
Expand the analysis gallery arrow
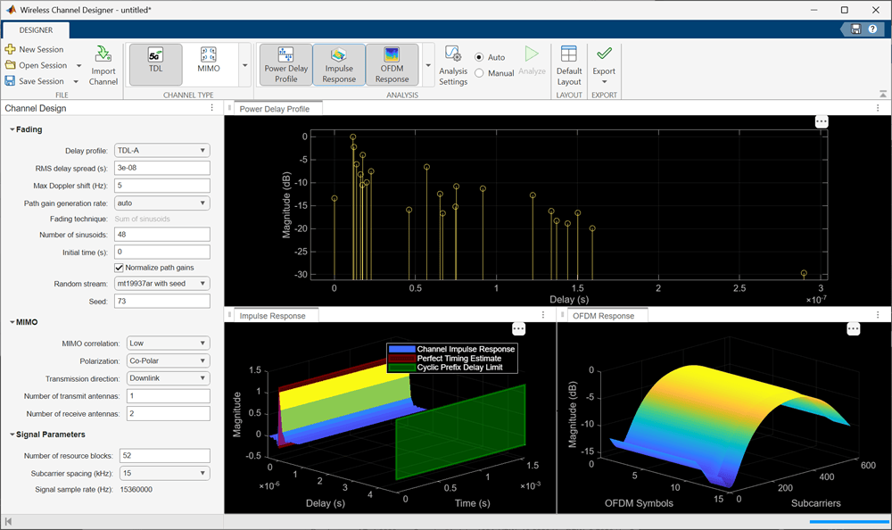[x=428, y=65]
